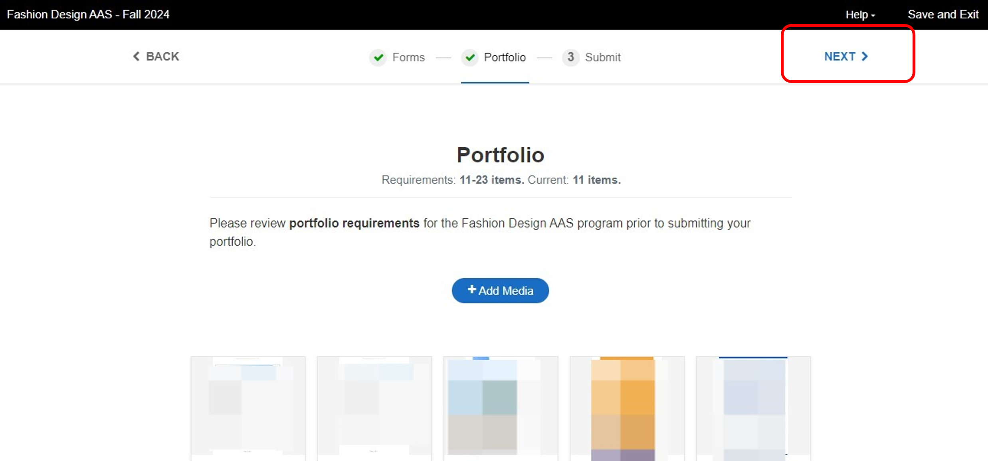Click the green checkmark beside Forms

tap(378, 57)
